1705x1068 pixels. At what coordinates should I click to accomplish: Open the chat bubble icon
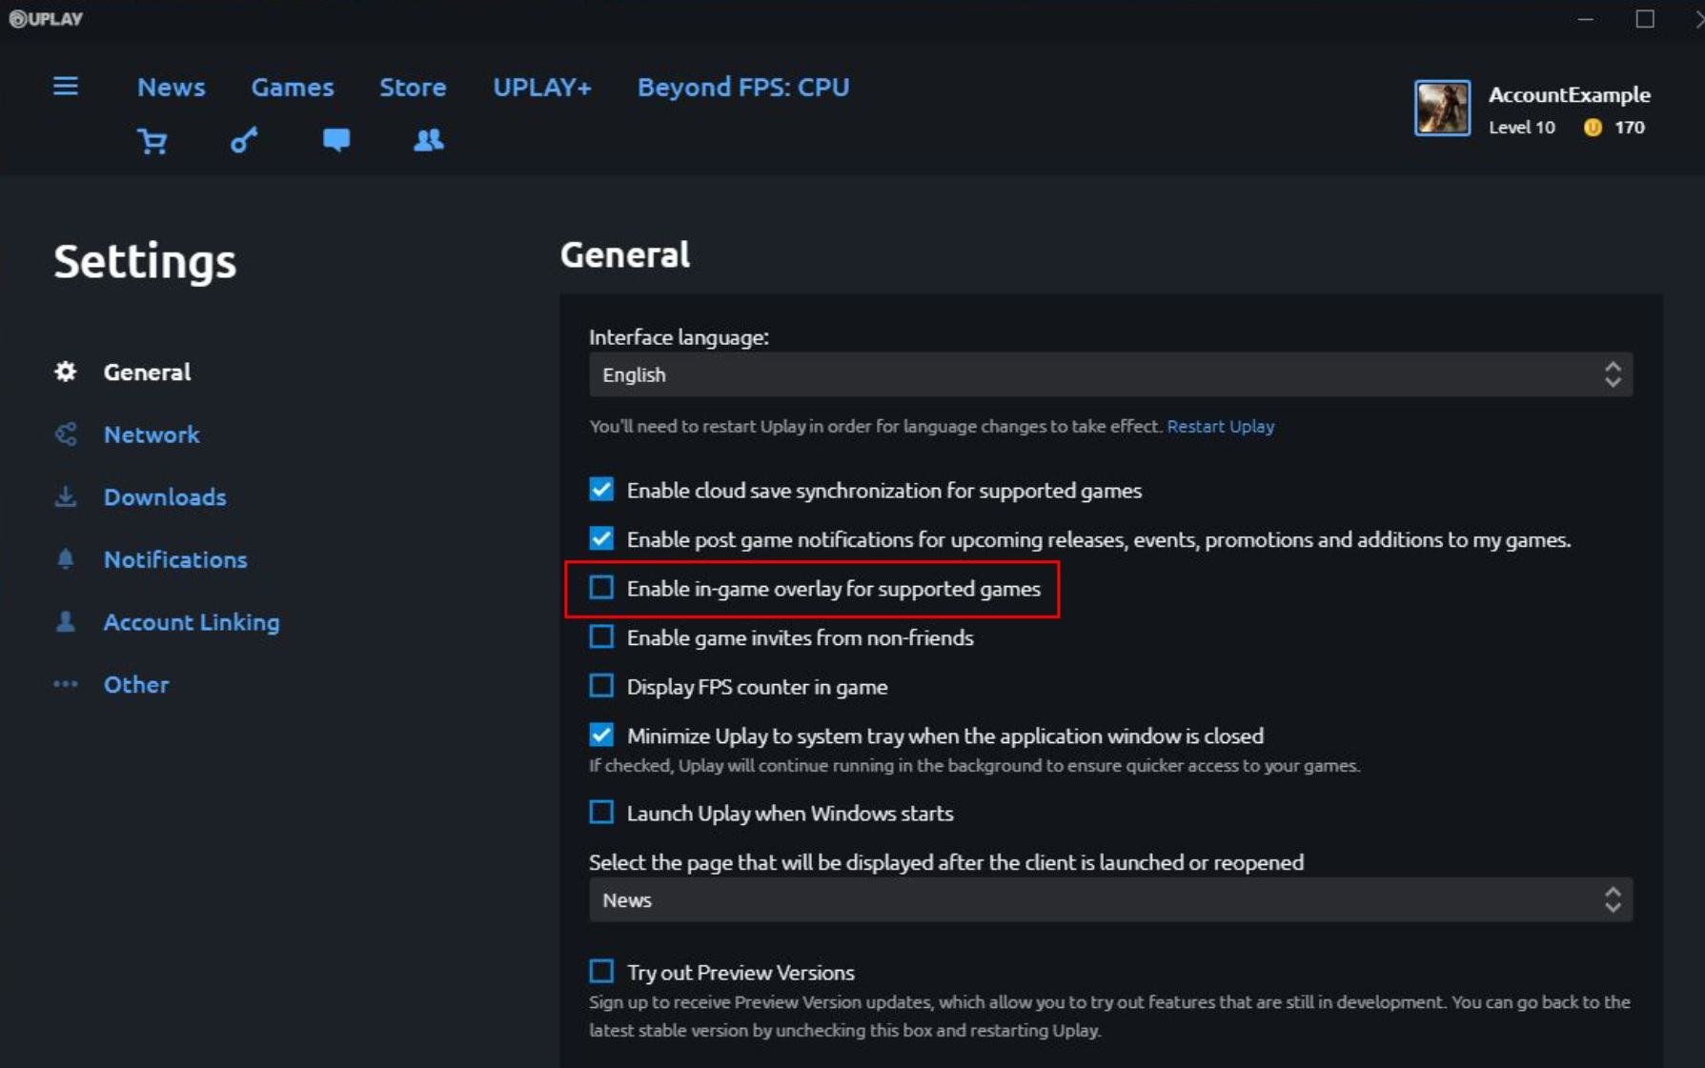coord(335,141)
